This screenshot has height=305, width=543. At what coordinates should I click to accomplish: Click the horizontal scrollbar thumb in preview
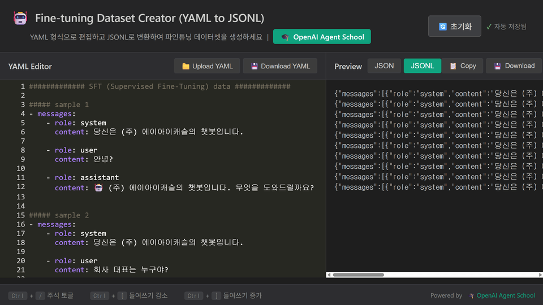359,275
